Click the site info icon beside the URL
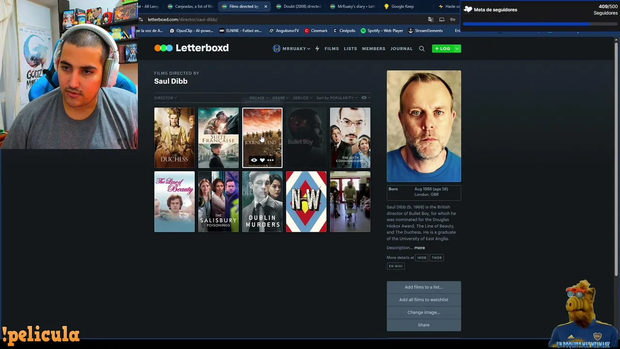 pyautogui.click(x=141, y=19)
